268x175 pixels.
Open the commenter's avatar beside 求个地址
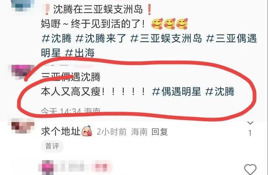pos(23,126)
